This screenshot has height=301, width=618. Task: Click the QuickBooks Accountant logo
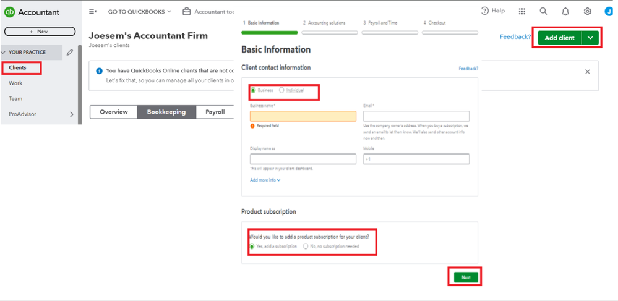point(32,12)
